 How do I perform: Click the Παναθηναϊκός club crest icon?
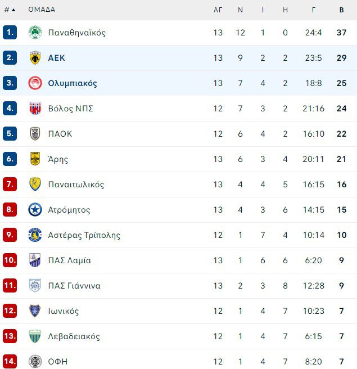click(x=35, y=33)
